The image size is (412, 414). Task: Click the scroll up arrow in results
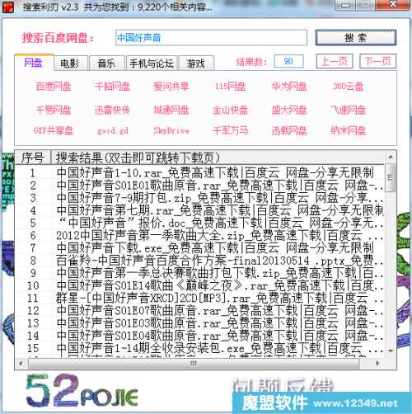[x=391, y=157]
